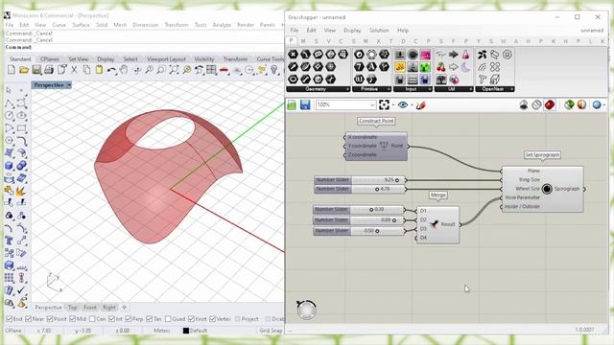Switch to the Top viewport tab
Screen dimensions: 614x345
(73, 308)
